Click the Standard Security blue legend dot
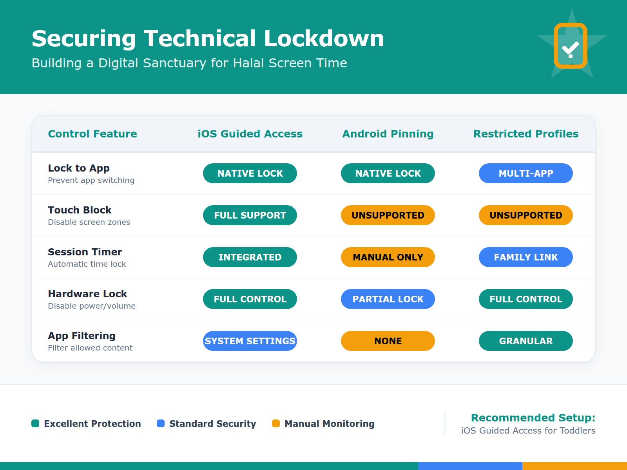The width and height of the screenshot is (627, 470). coord(160,423)
